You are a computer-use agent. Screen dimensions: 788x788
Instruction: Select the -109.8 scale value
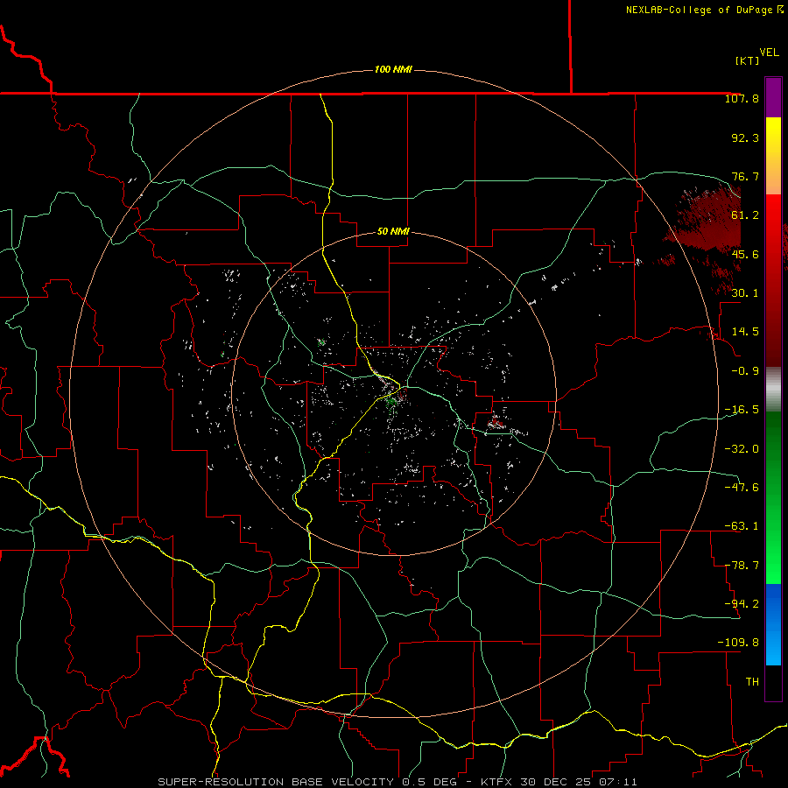(738, 643)
